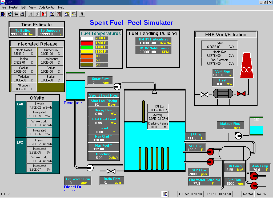Click the atom icon in the status bar
This screenshot has width=273, height=198.
click(x=165, y=194)
